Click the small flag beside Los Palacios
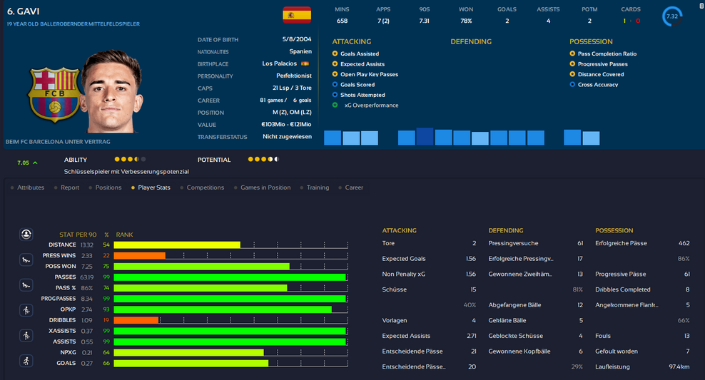705x380 pixels. click(305, 64)
